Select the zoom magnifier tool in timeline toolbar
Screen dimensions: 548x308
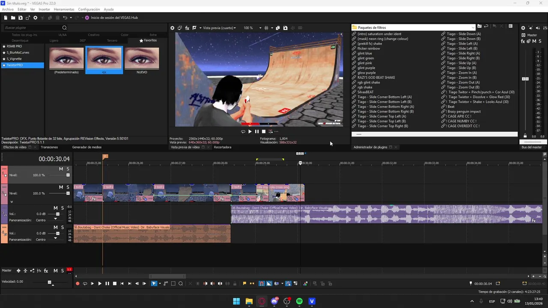(181, 283)
